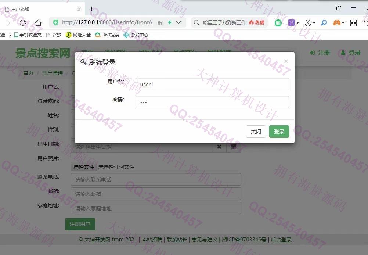Click the magnifier icon in the search box

tap(196, 22)
